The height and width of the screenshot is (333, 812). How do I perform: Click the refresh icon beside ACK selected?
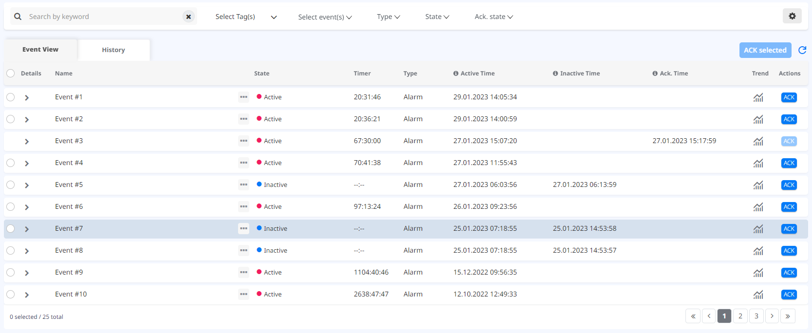[802, 50]
